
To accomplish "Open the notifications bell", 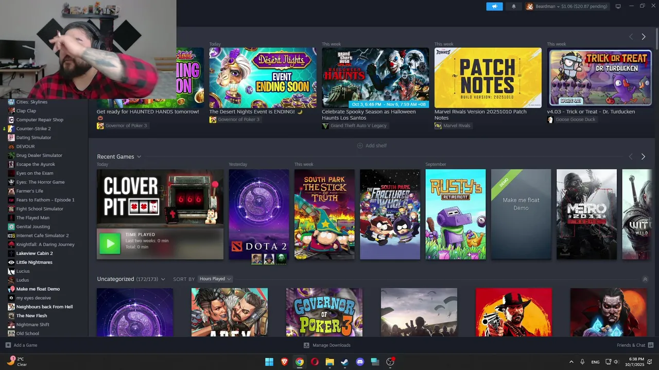I will click(513, 6).
